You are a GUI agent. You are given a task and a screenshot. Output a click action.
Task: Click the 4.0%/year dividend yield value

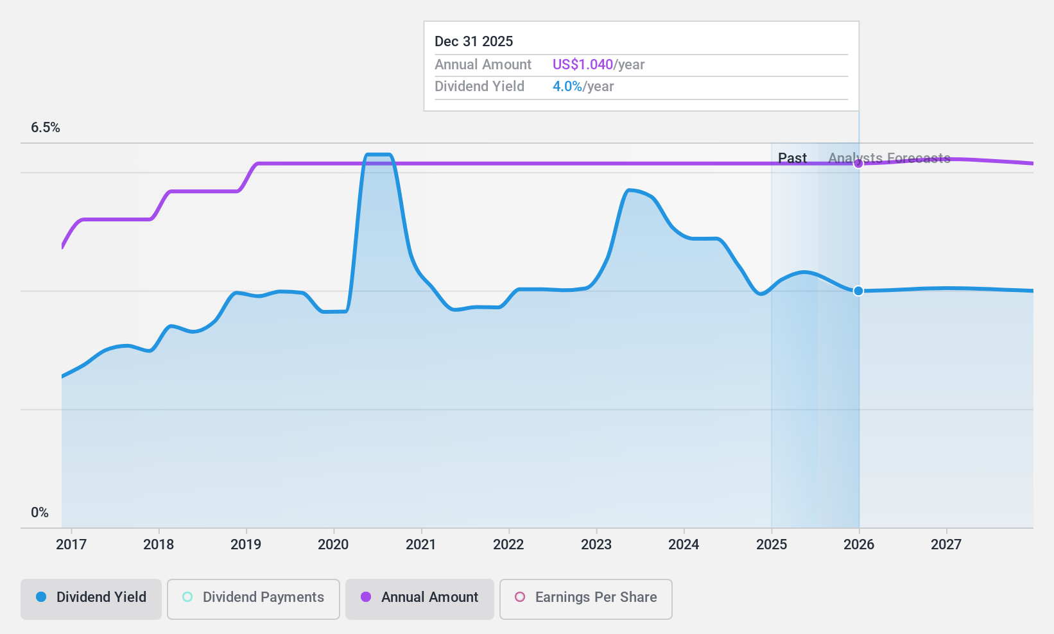pyautogui.click(x=583, y=87)
